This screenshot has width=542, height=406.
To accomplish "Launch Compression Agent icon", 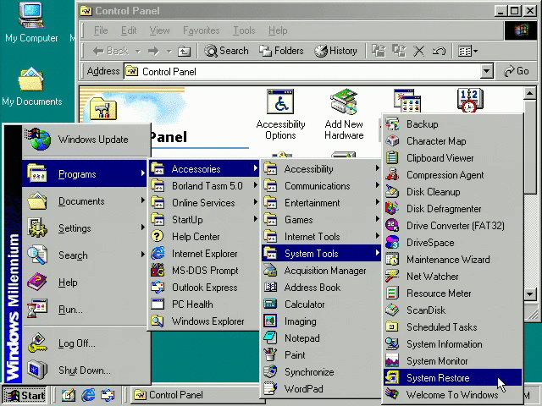I will point(392,175).
